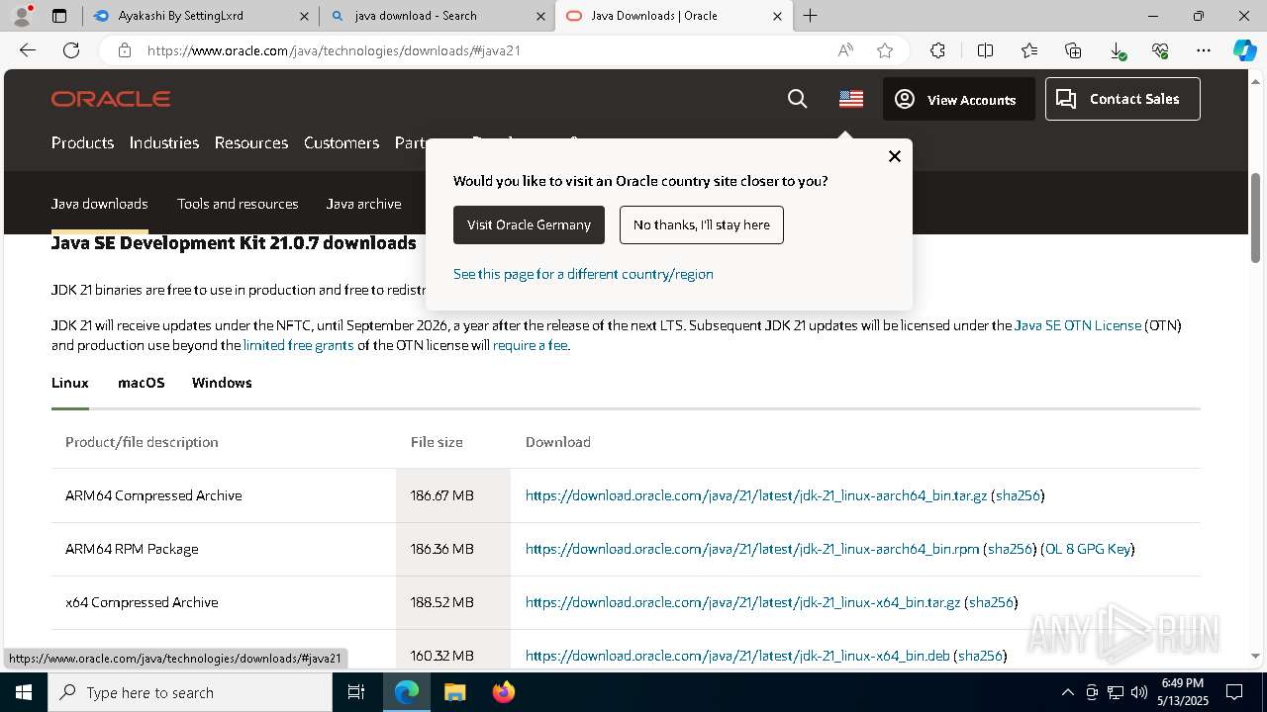Select the Windows tab
The width and height of the screenshot is (1267, 712).
[x=222, y=383]
